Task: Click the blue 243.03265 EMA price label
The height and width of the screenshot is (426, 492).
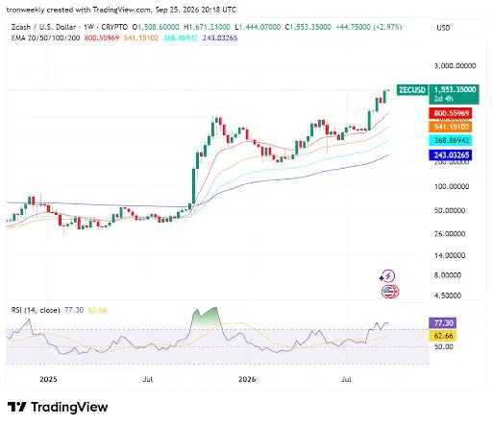Action: point(451,155)
